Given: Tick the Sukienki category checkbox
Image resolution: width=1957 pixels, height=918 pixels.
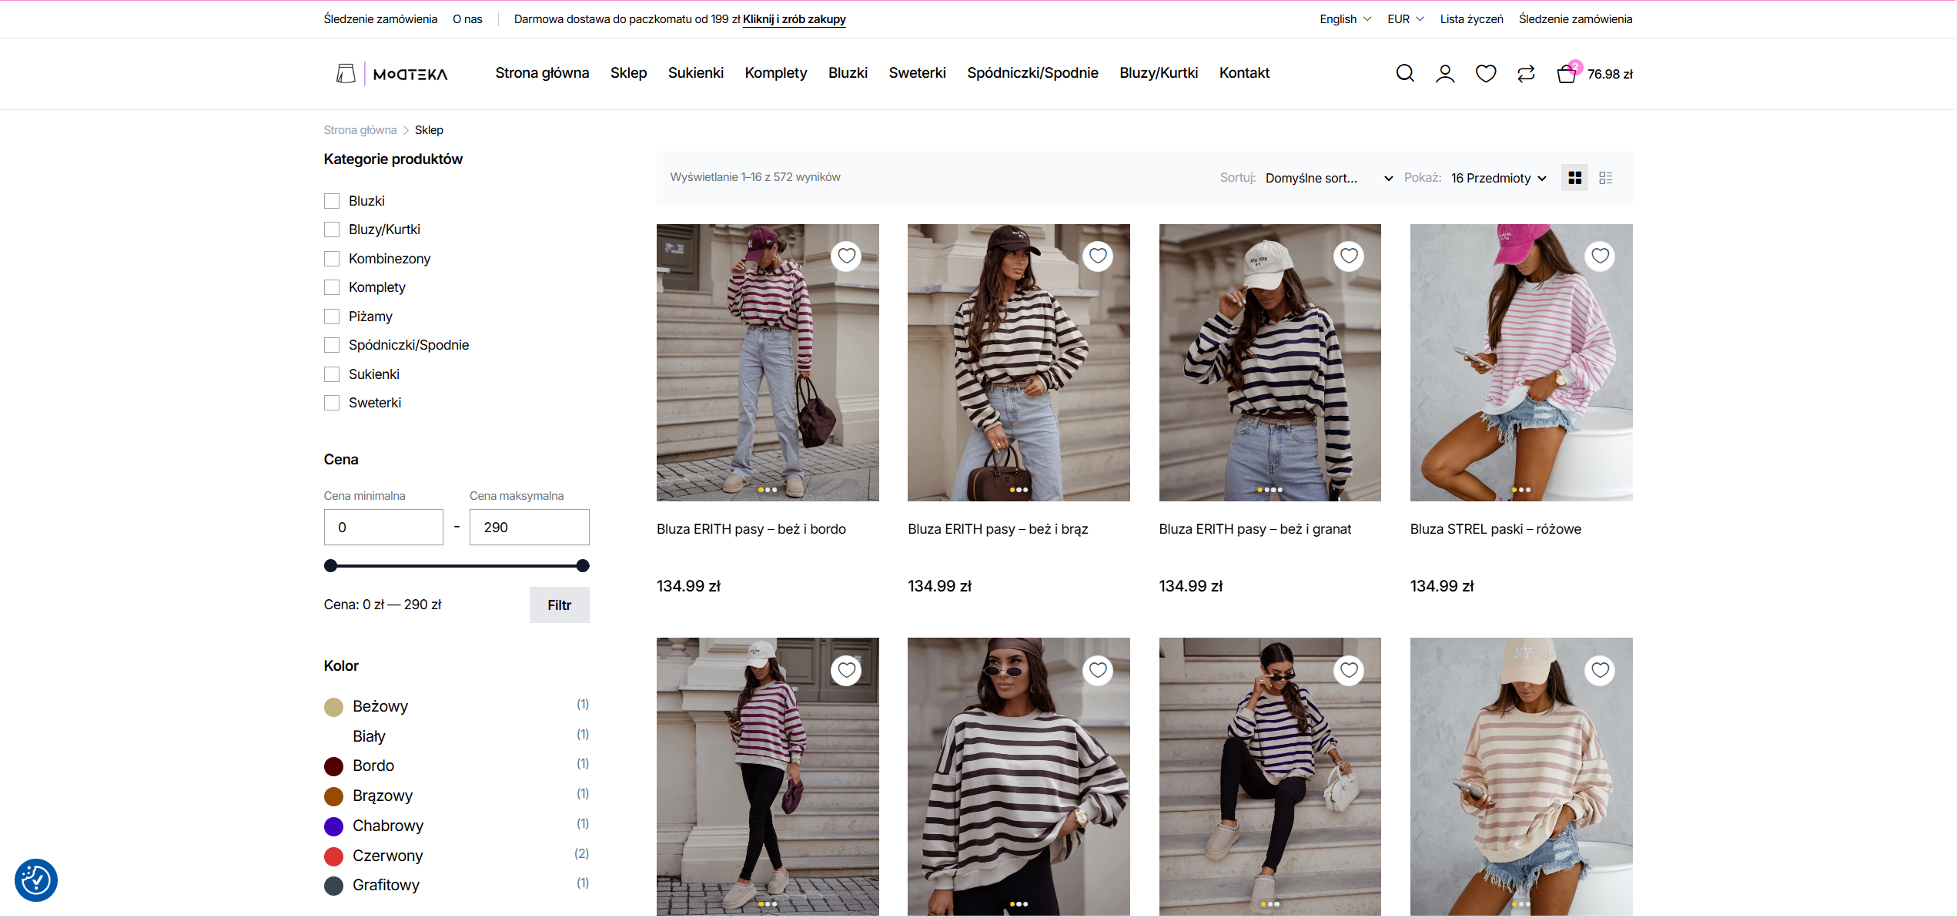Looking at the screenshot, I should pos(332,374).
